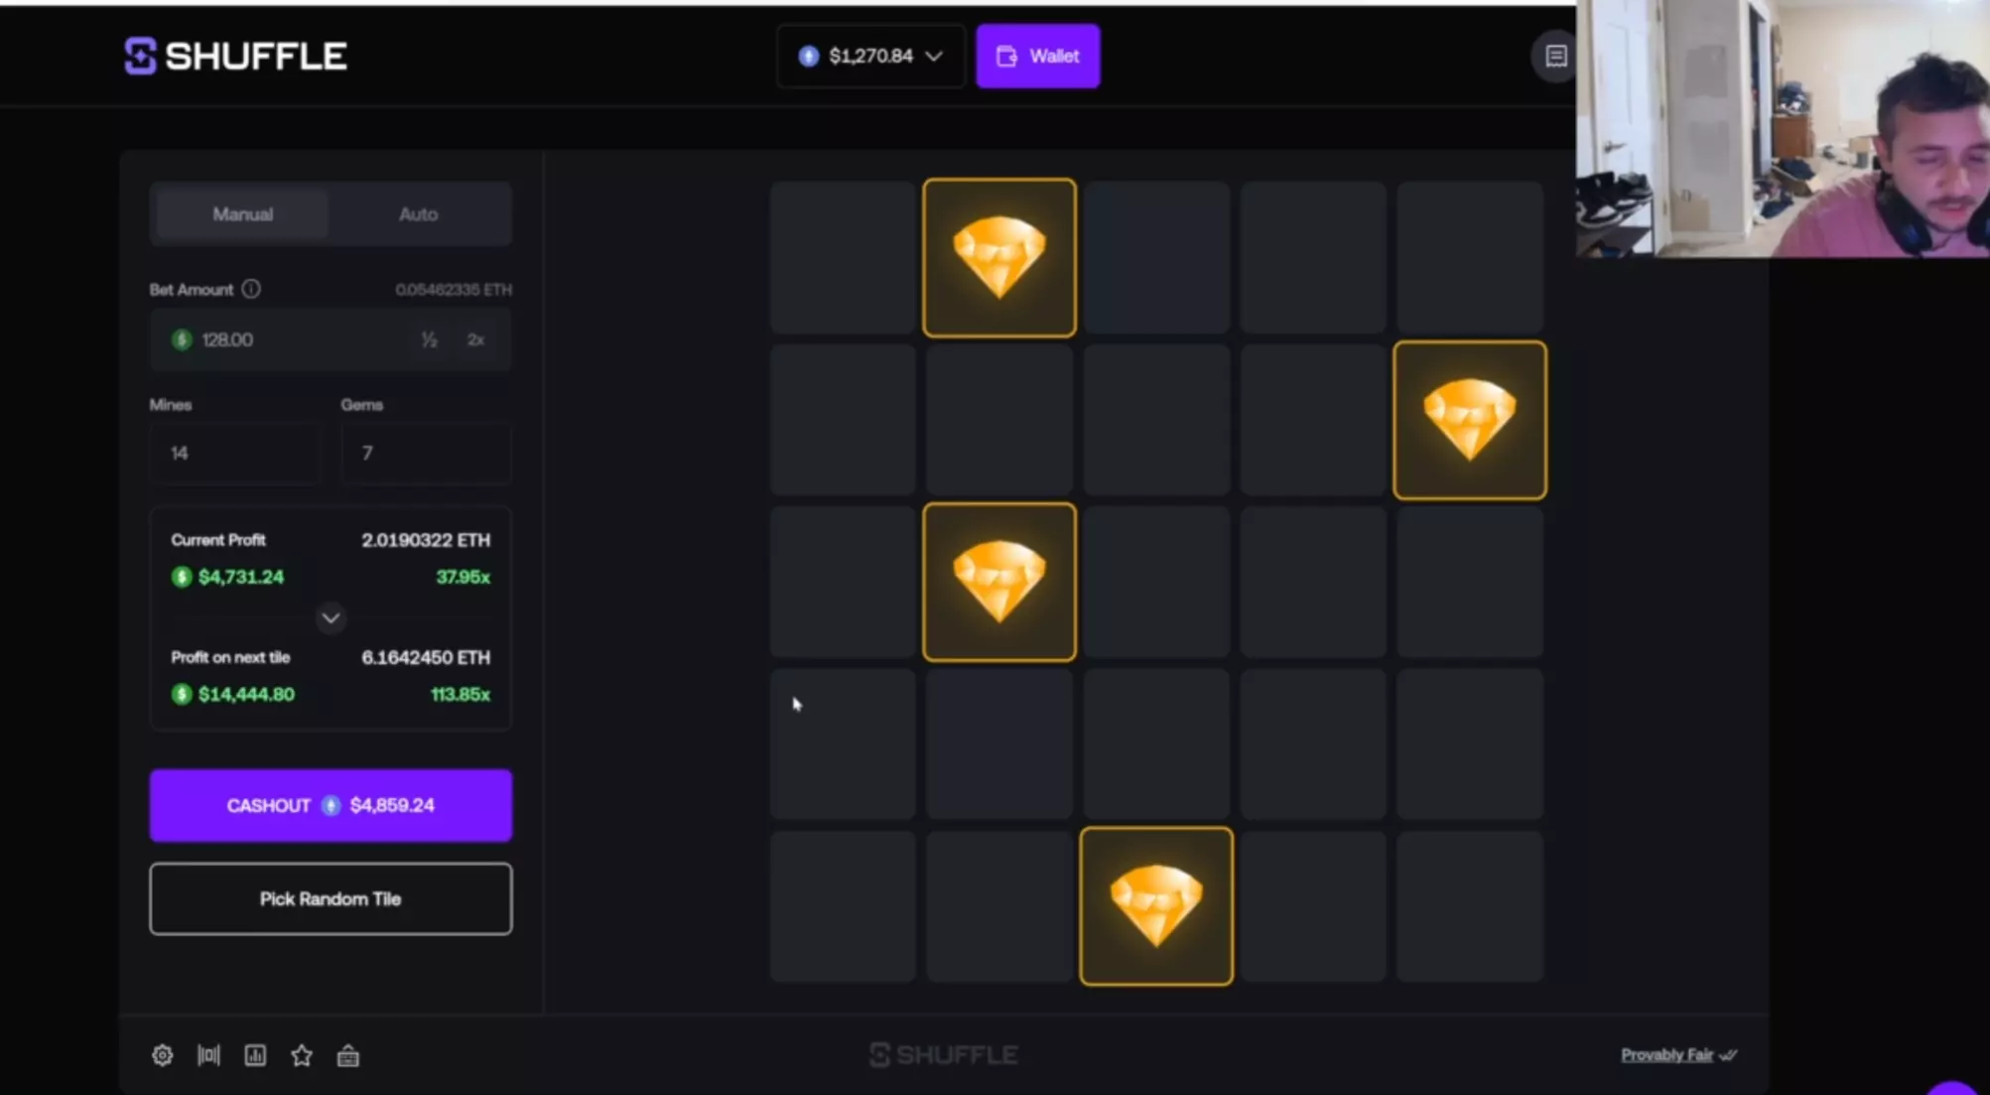
Task: Reveal tile in bottom row, fourth column
Action: point(1313,906)
